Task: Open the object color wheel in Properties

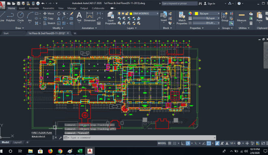Action: [190, 13]
